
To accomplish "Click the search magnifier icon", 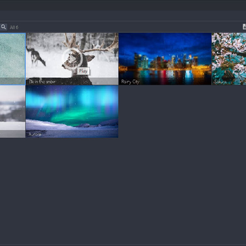I will (3, 27).
